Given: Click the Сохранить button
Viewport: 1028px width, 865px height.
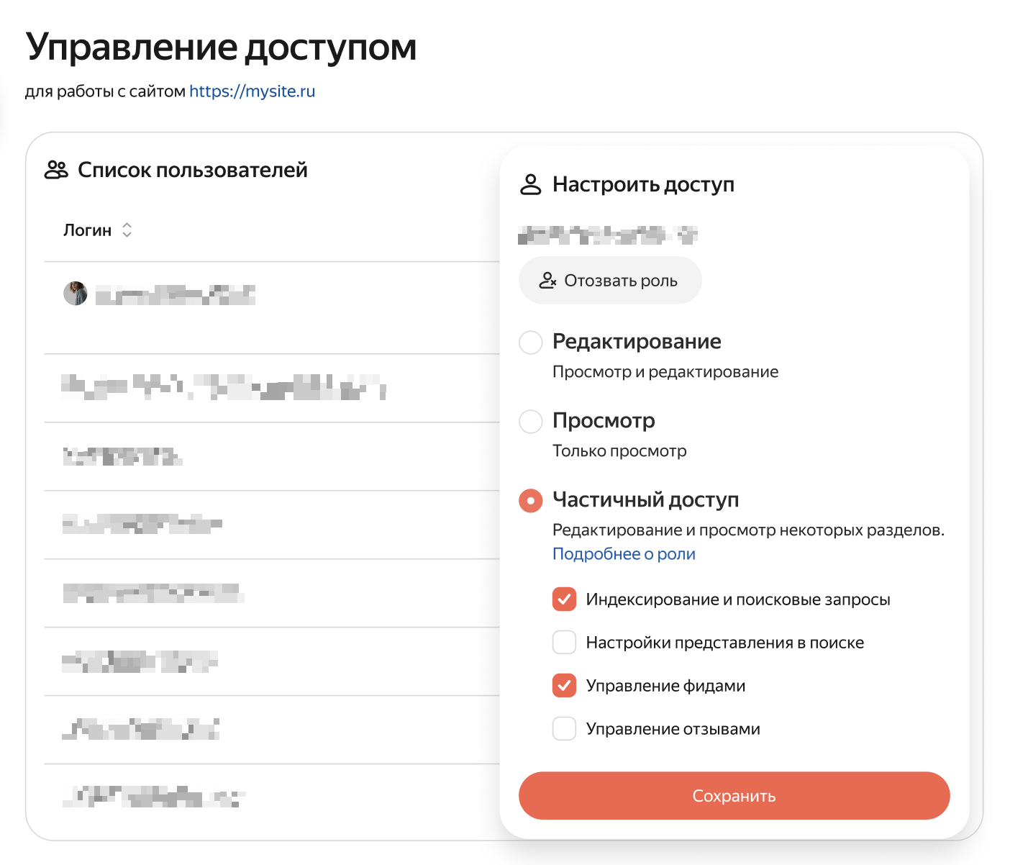Looking at the screenshot, I should tap(734, 796).
